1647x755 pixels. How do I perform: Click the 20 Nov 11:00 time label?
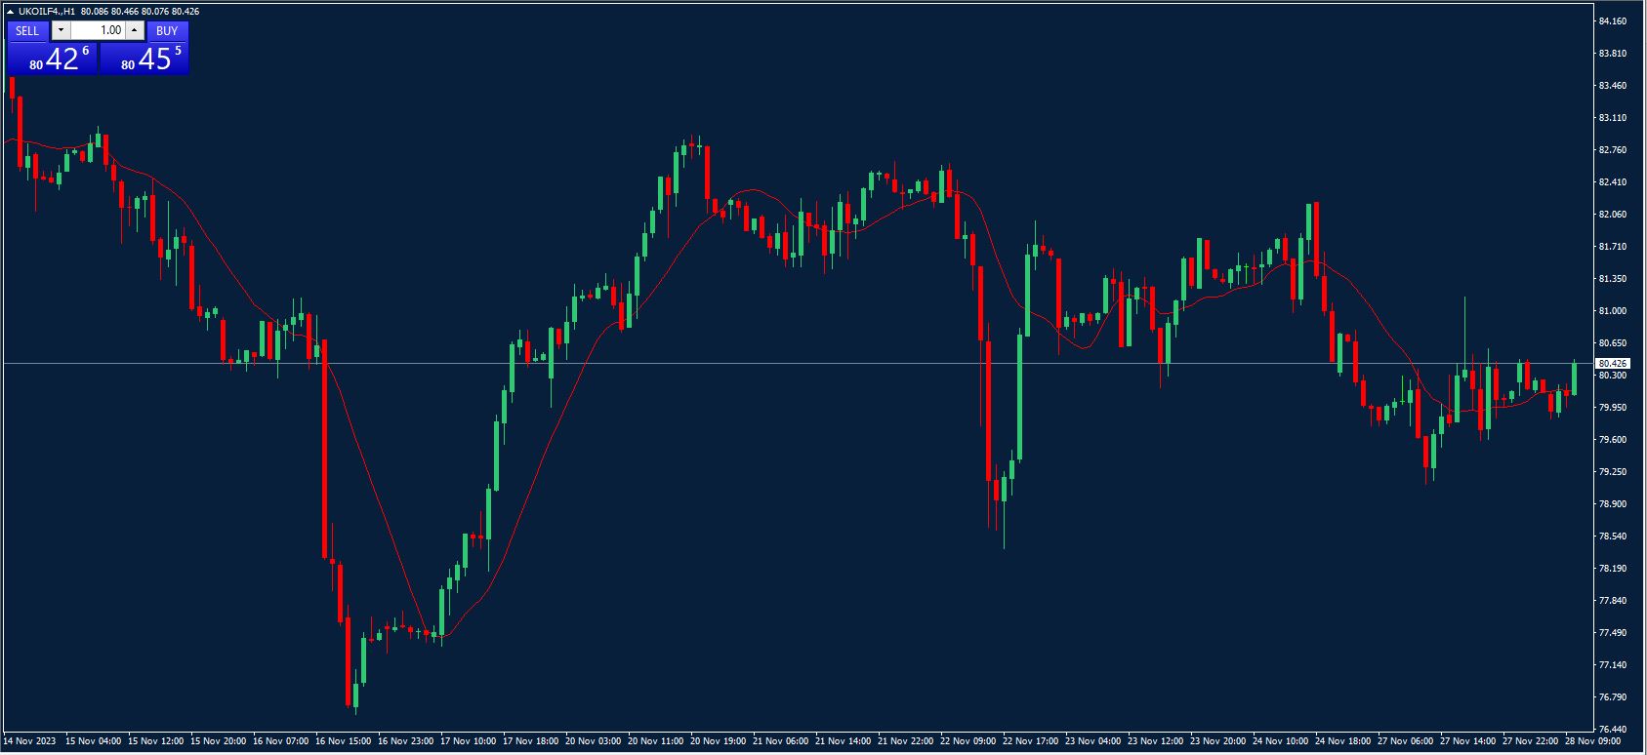click(x=656, y=741)
